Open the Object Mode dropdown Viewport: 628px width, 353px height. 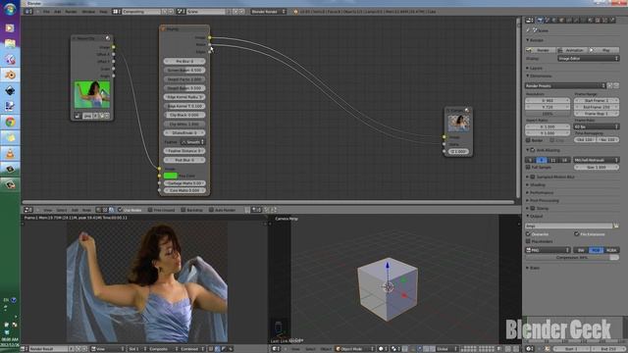[x=355, y=349]
